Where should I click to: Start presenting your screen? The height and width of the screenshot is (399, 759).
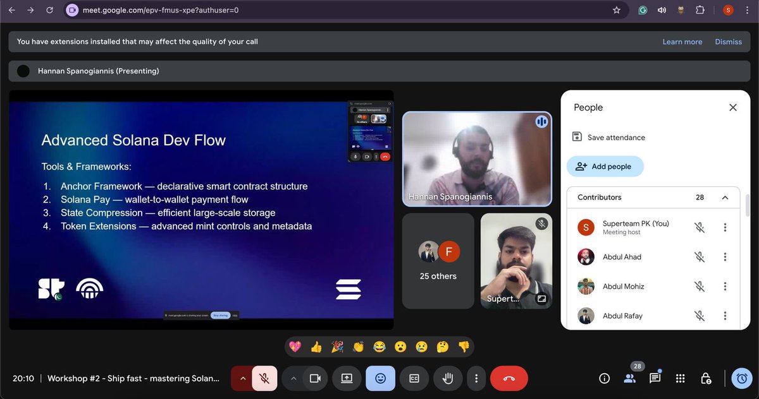[347, 378]
